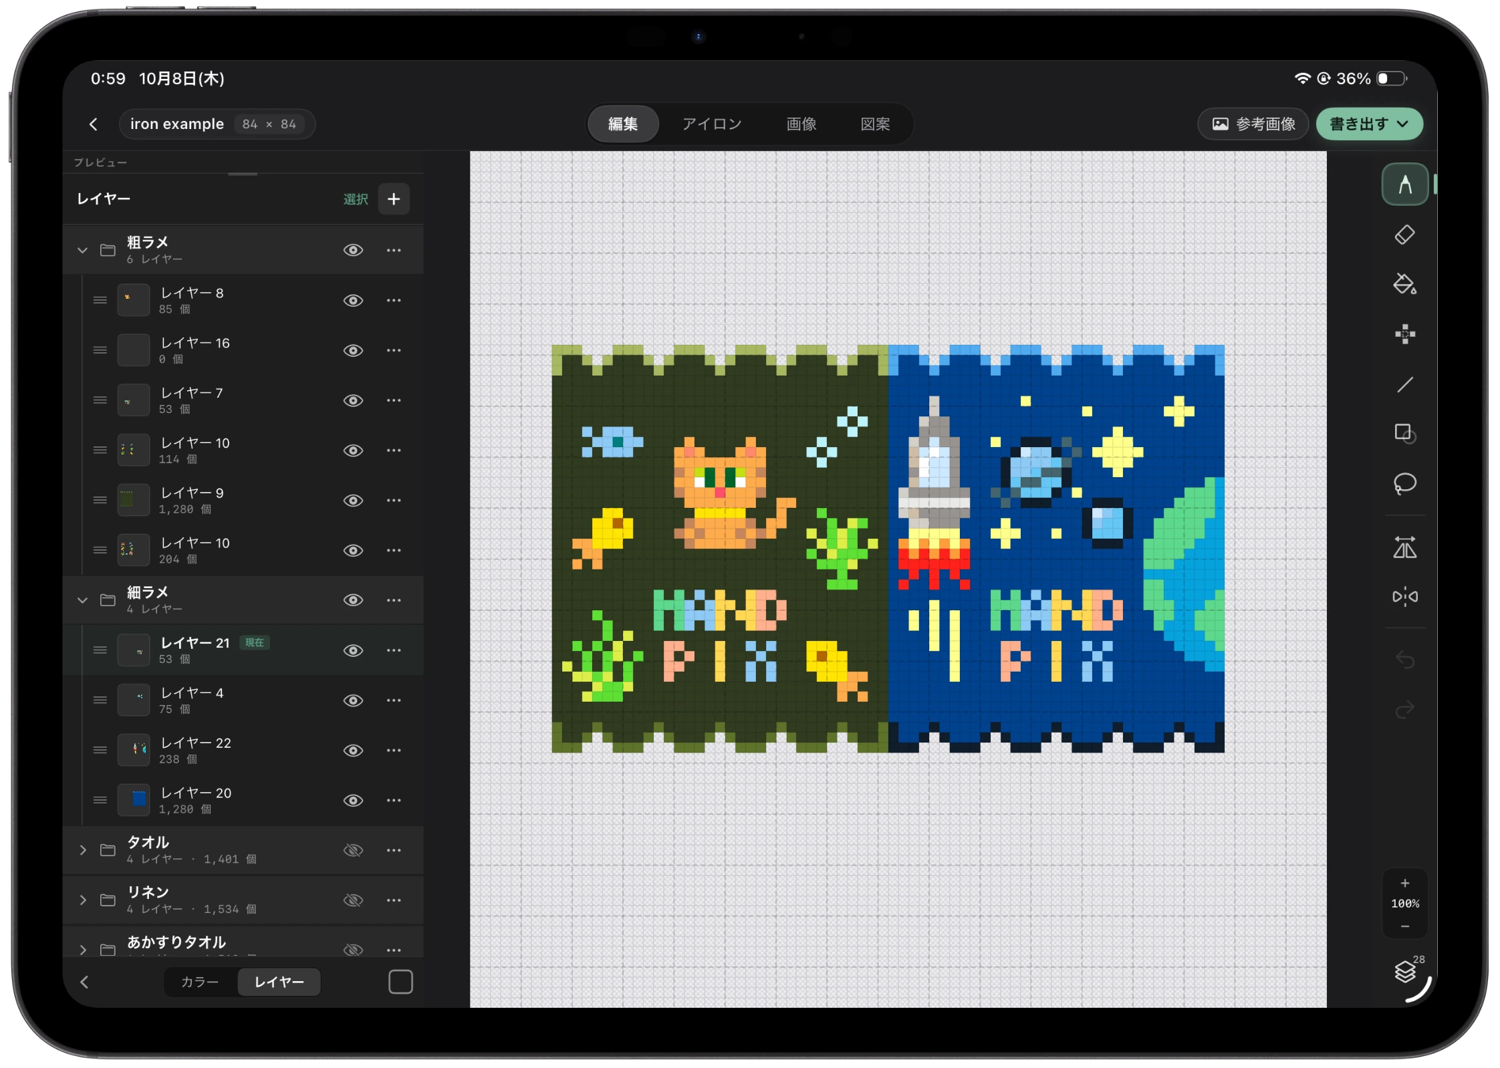The width and height of the screenshot is (1500, 1068).
Task: Switch to the アイロン tab
Action: click(712, 124)
